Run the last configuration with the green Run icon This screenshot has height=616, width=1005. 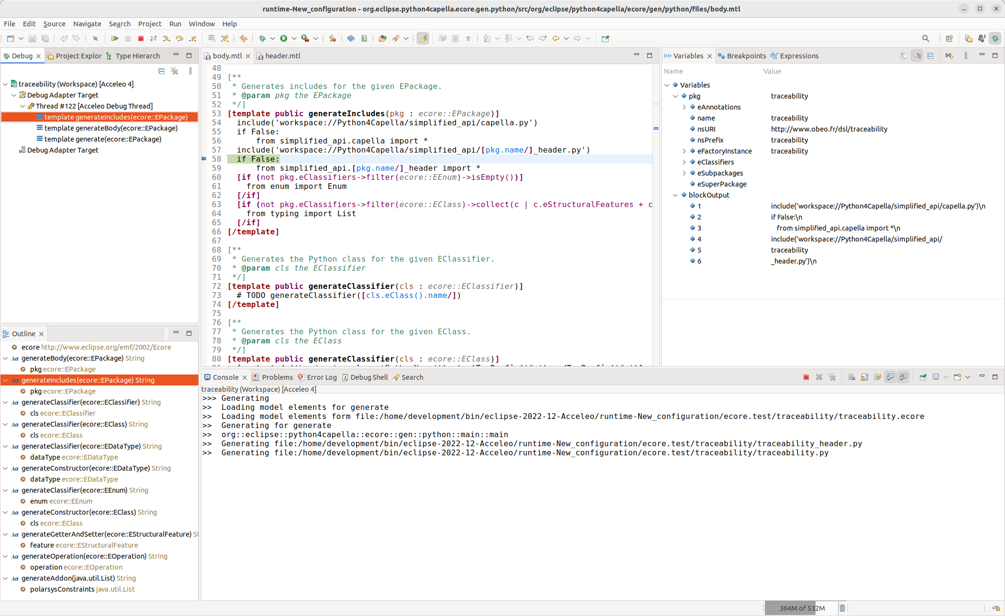[283, 38]
